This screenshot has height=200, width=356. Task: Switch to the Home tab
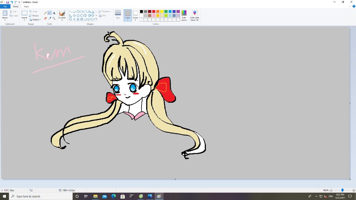pos(16,6)
